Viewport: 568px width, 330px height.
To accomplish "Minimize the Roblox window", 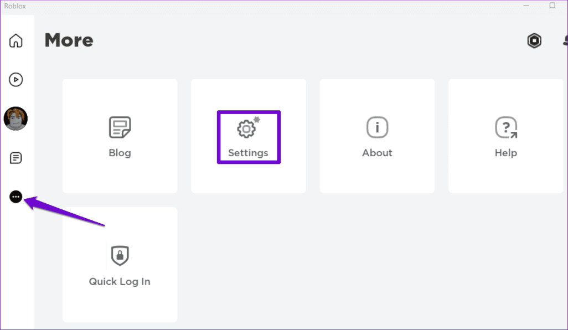I will [x=526, y=6].
